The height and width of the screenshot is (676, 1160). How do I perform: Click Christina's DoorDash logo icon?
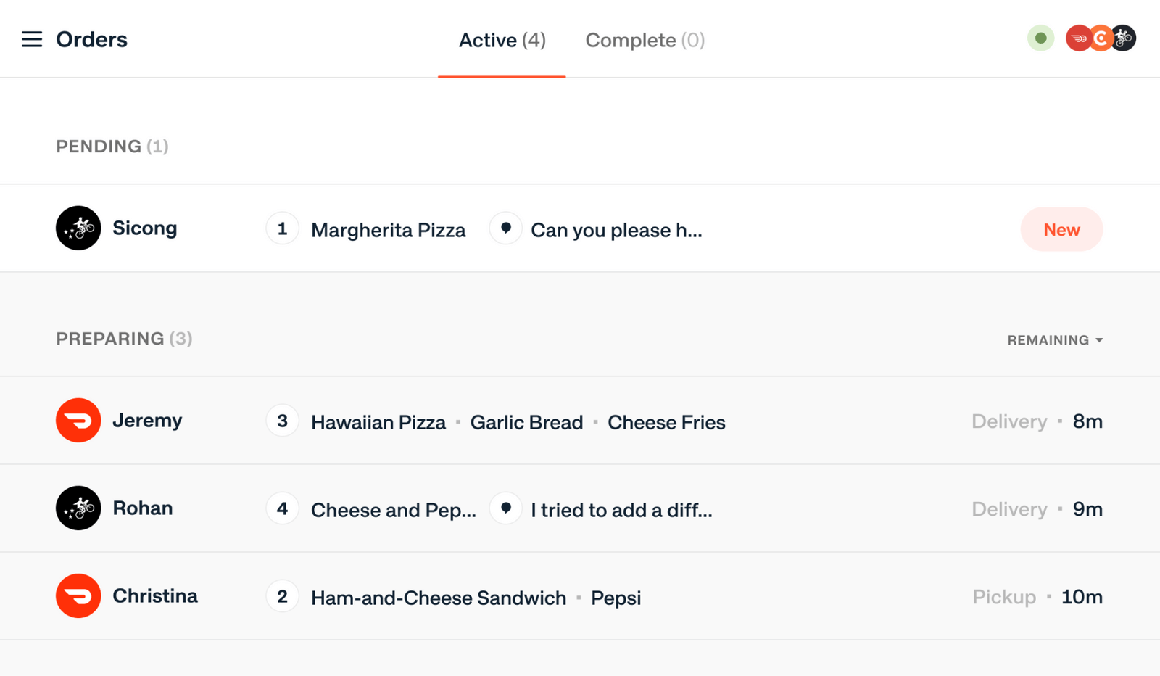pos(78,595)
